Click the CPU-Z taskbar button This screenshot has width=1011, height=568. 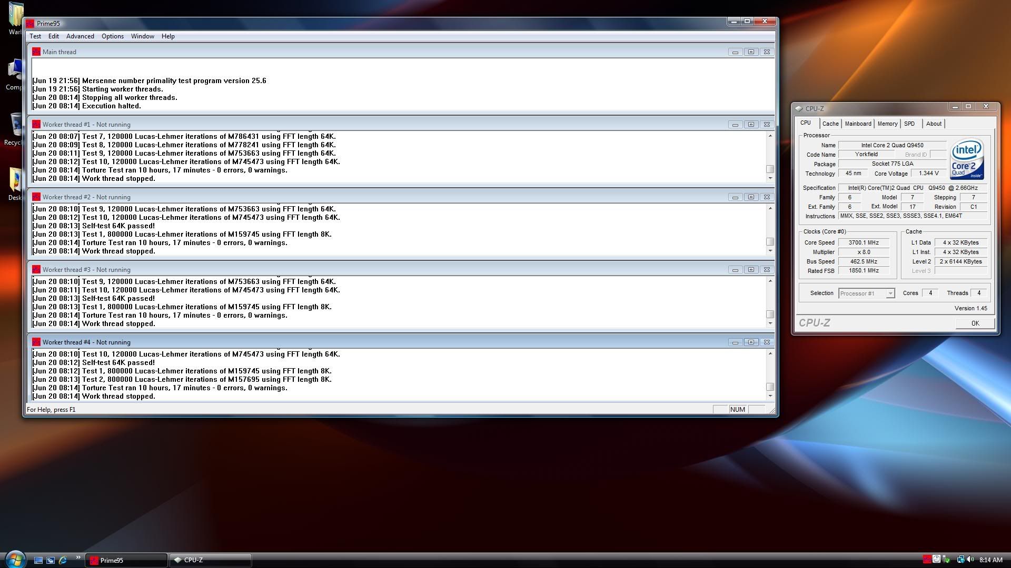coord(211,561)
